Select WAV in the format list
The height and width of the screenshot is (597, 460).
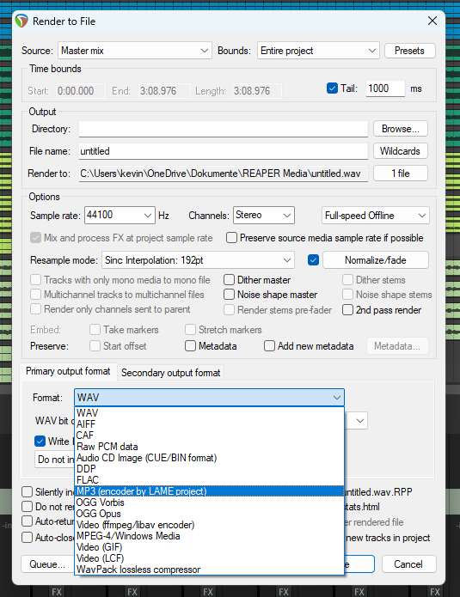[209, 413]
